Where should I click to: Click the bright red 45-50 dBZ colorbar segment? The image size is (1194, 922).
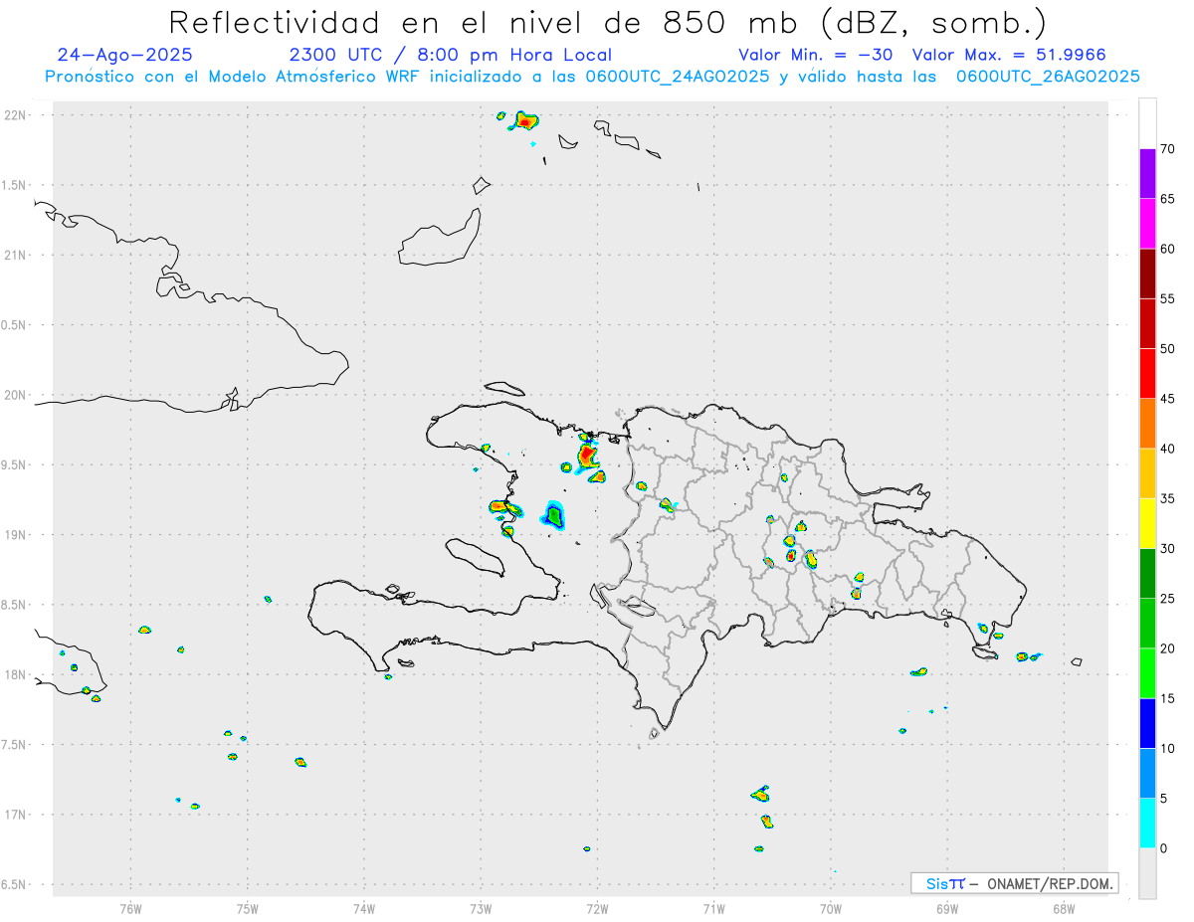[x=1147, y=373]
